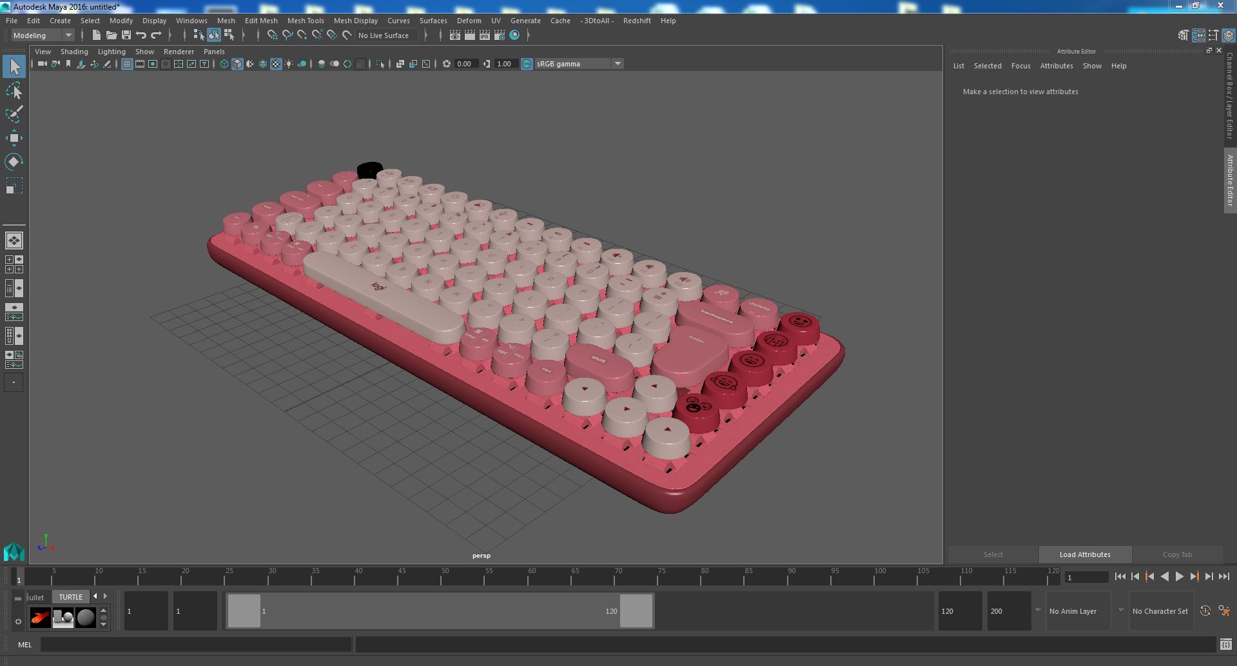1237x666 pixels.
Task: Save the scene with the floppy icon
Action: (126, 35)
